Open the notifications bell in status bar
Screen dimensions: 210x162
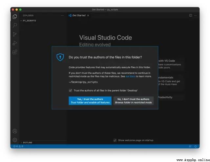point(196,146)
